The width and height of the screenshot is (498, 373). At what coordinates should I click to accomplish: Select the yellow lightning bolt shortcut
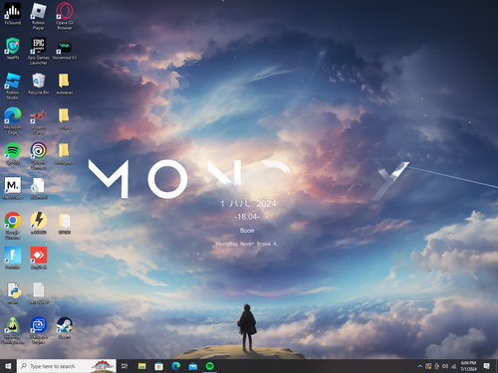pos(39,223)
